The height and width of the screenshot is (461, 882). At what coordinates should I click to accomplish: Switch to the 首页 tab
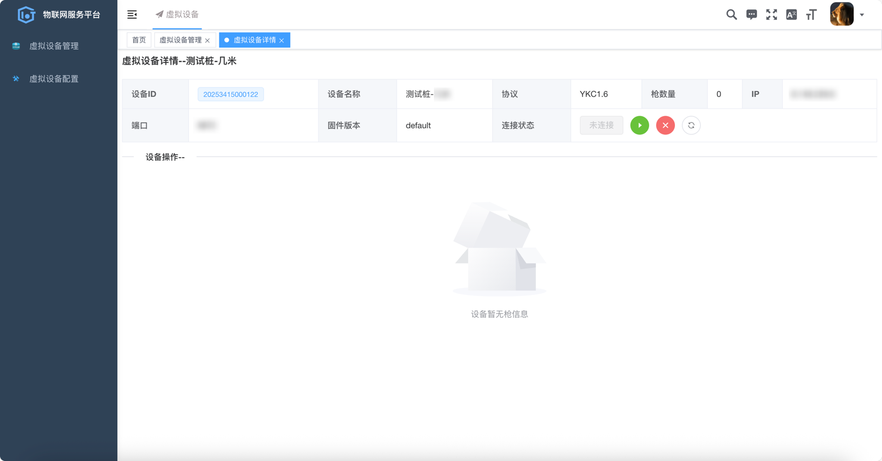coord(139,40)
